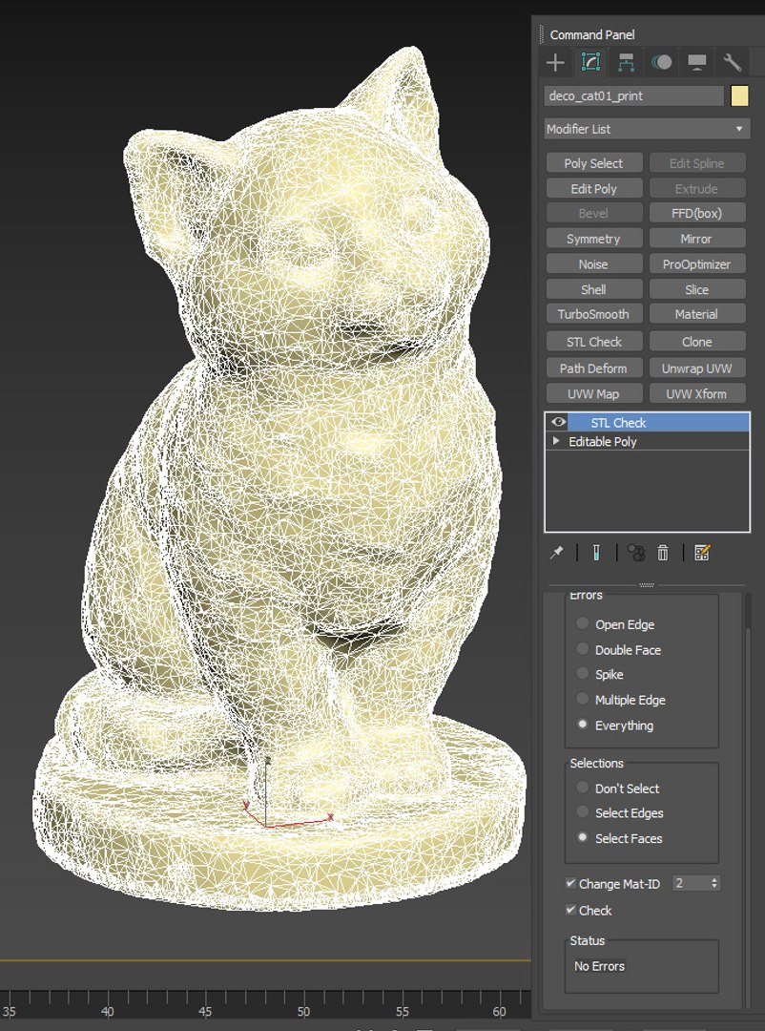The height and width of the screenshot is (1031, 765).
Task: Apply Poly Select modifier
Action: tap(593, 163)
